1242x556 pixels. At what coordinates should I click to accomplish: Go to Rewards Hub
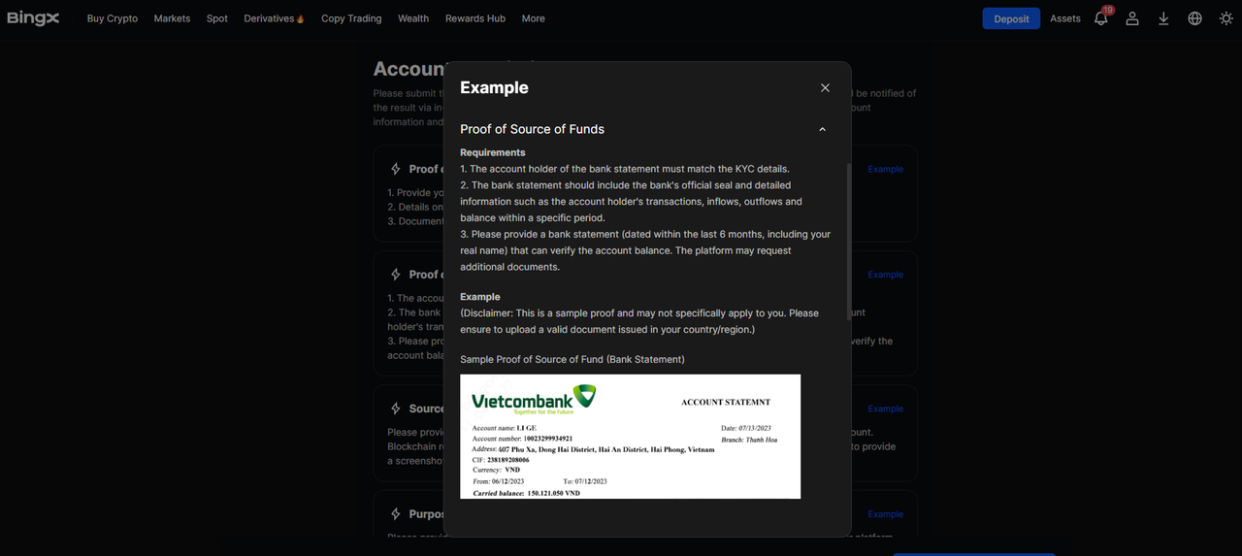click(475, 18)
